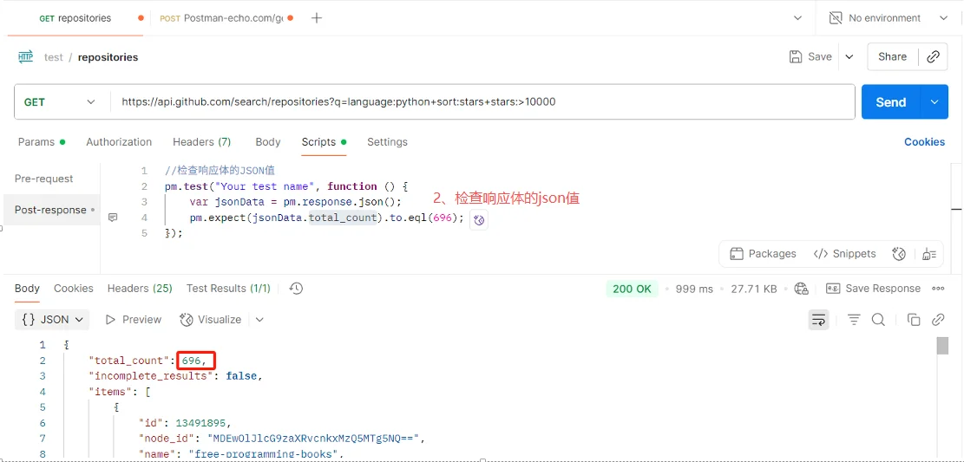Viewport: 964px width, 462px height.
Task: Open Send options dropdown arrow
Action: tap(934, 102)
